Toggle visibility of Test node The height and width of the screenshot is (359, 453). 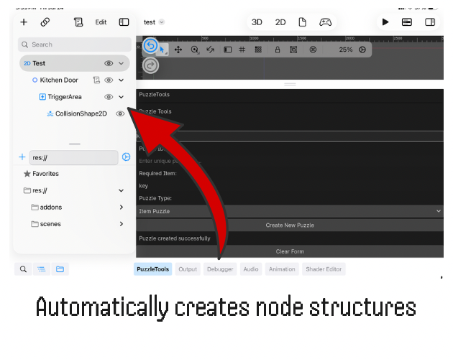109,63
